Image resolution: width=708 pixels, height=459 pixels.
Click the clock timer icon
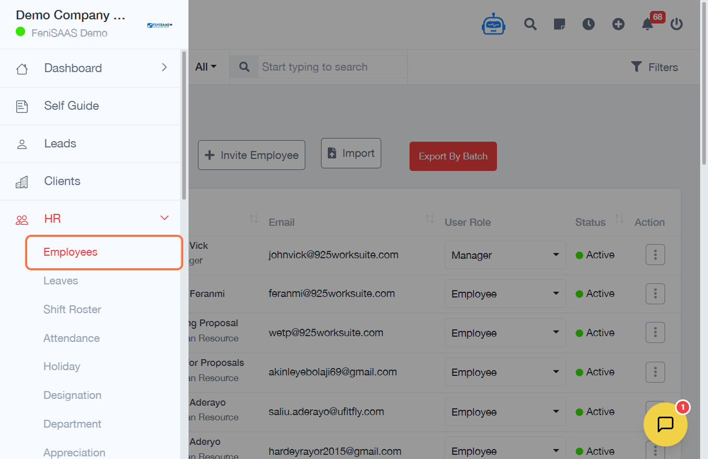pyautogui.click(x=589, y=25)
